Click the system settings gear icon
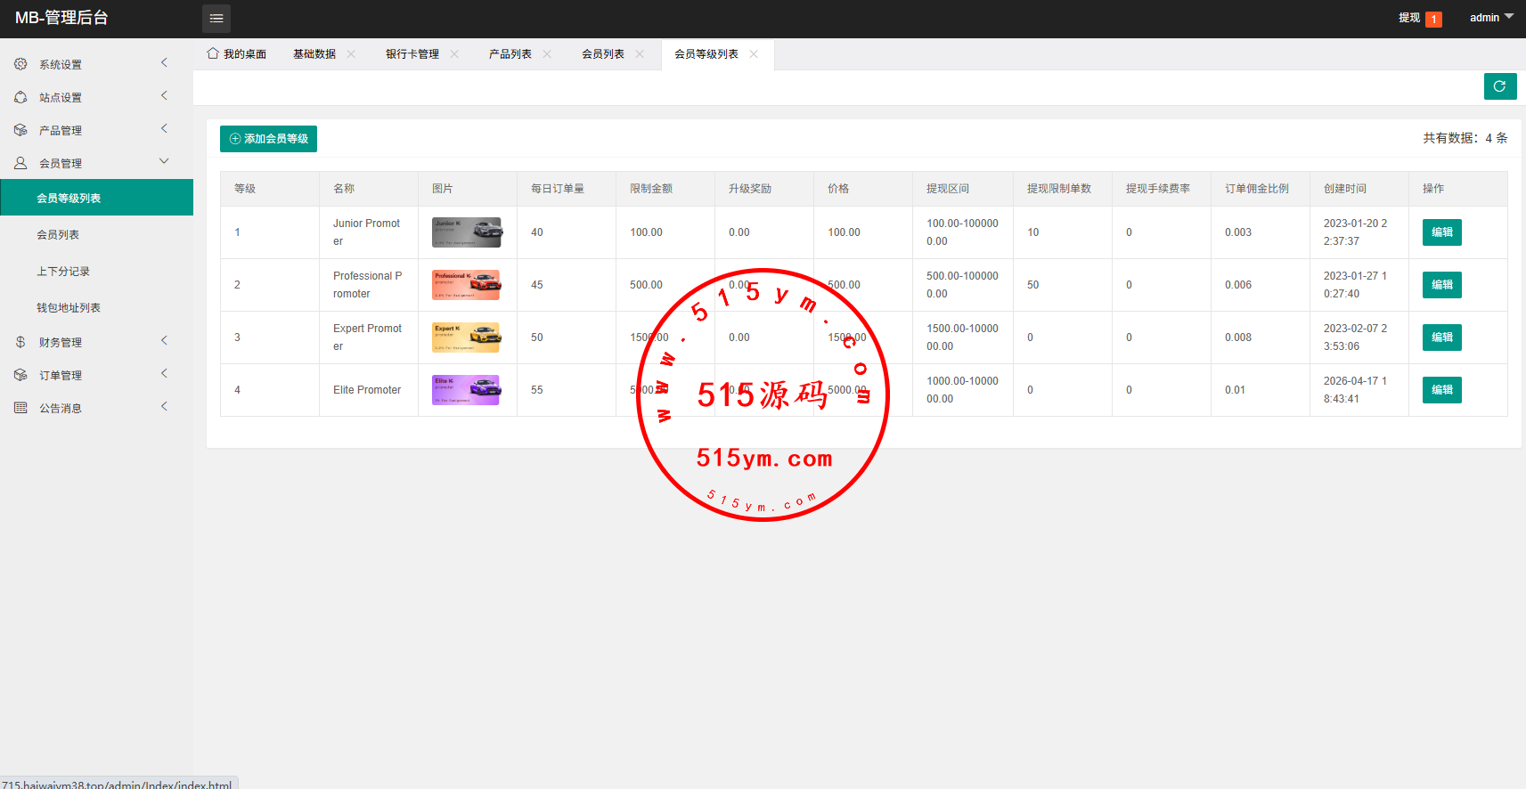Screen dimensions: 1526x789 click(20, 64)
